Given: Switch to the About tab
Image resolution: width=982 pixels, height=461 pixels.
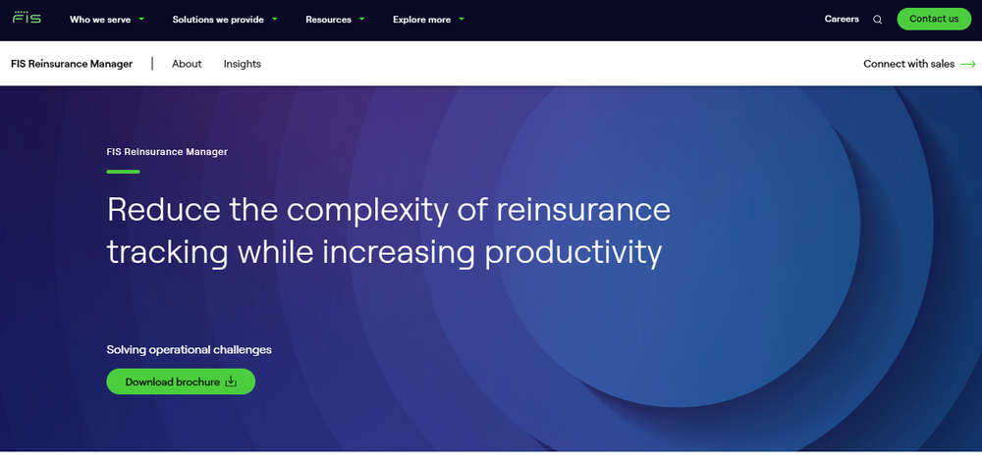Looking at the screenshot, I should (x=187, y=64).
